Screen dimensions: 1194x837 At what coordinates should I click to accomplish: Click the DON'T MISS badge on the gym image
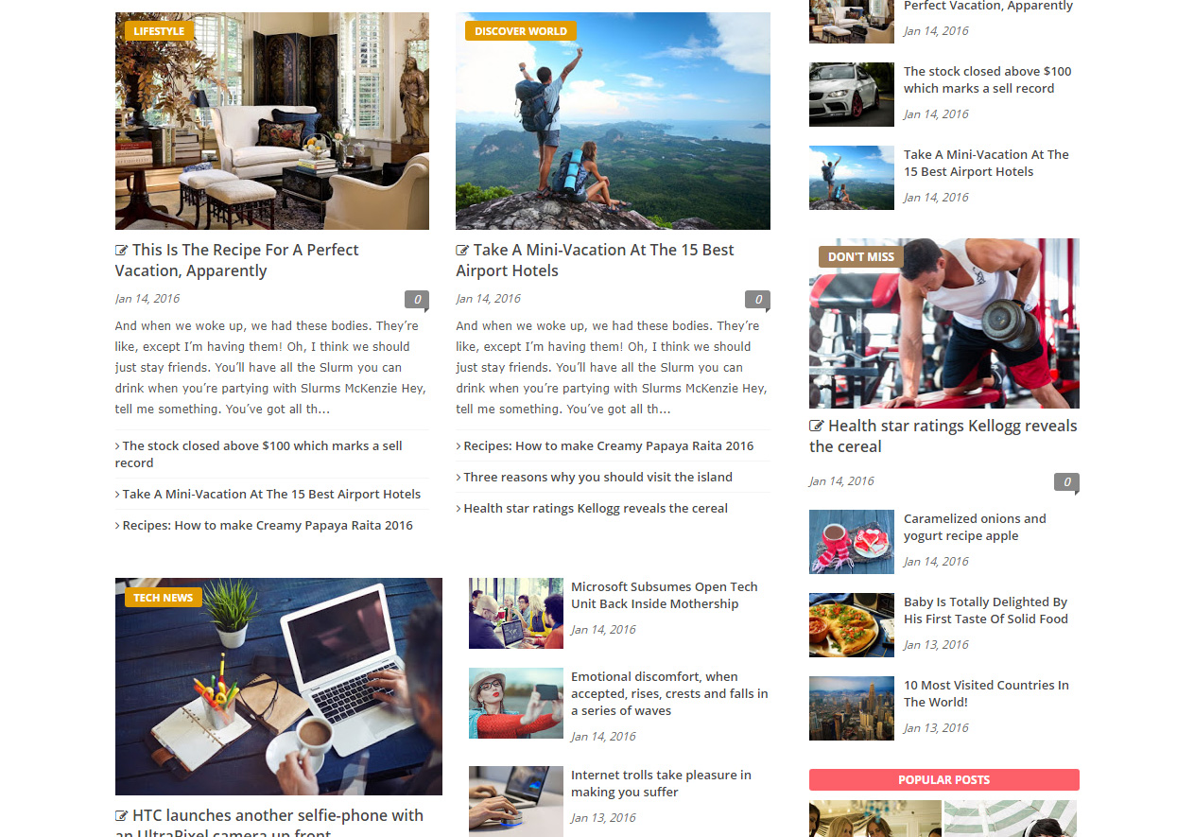tap(861, 257)
